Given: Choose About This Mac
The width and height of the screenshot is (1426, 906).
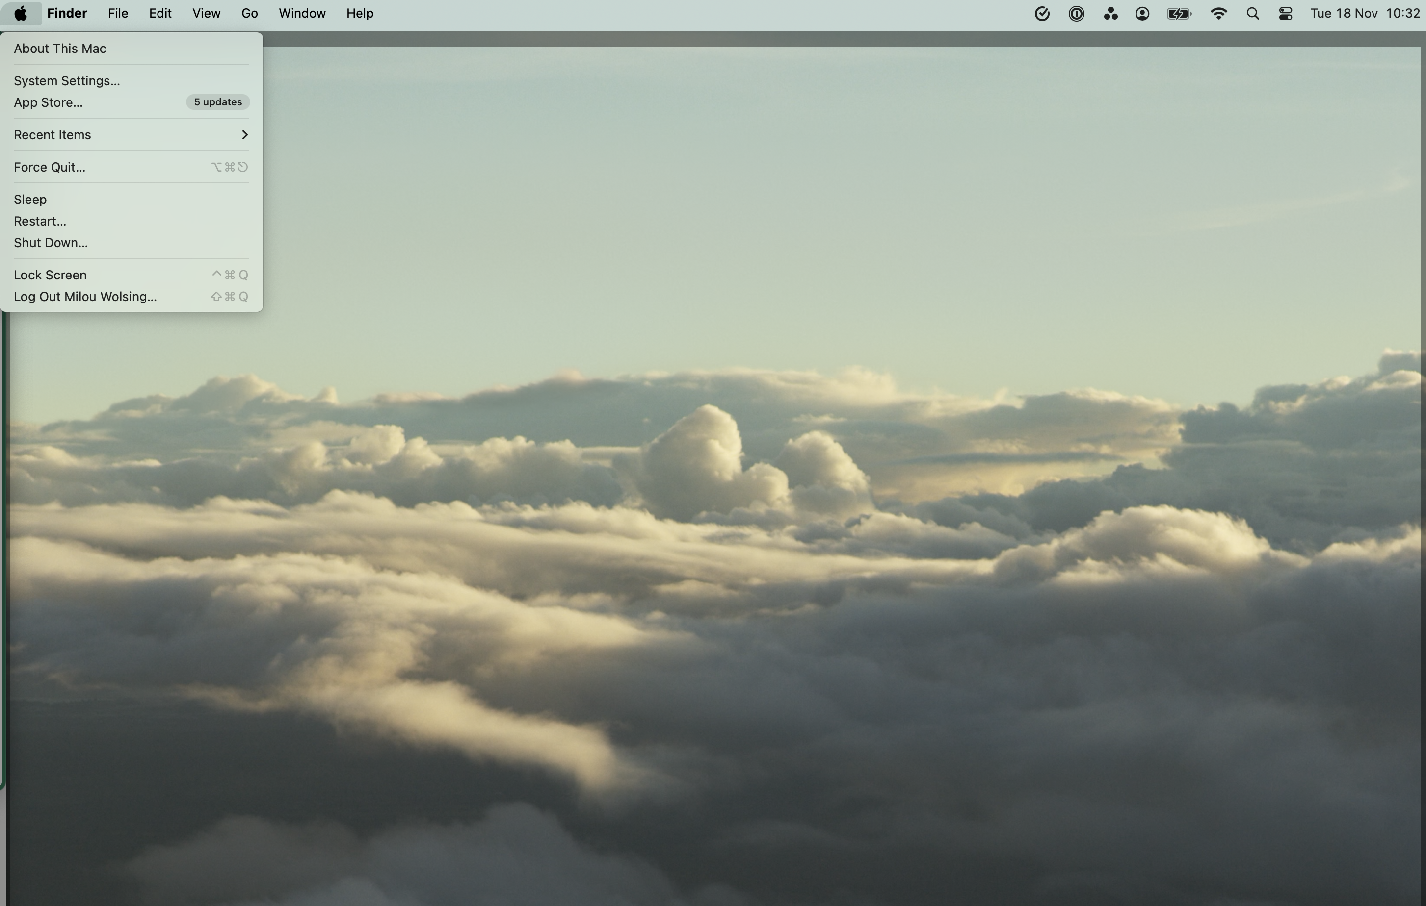Looking at the screenshot, I should 60,49.
